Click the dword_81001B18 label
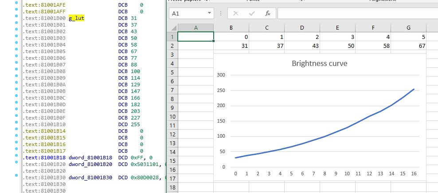The width and height of the screenshot is (438, 193). pyautogui.click(x=90, y=158)
